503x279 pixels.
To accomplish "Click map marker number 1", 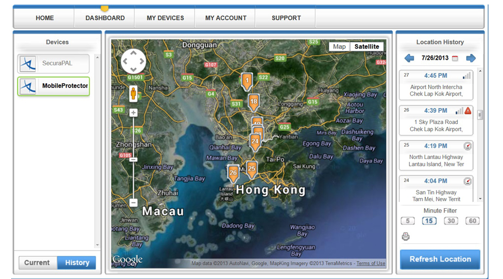I will [246, 81].
